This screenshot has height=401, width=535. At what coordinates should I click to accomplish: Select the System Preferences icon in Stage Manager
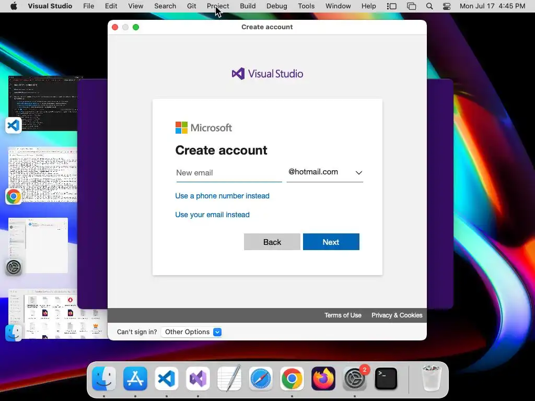click(x=14, y=267)
